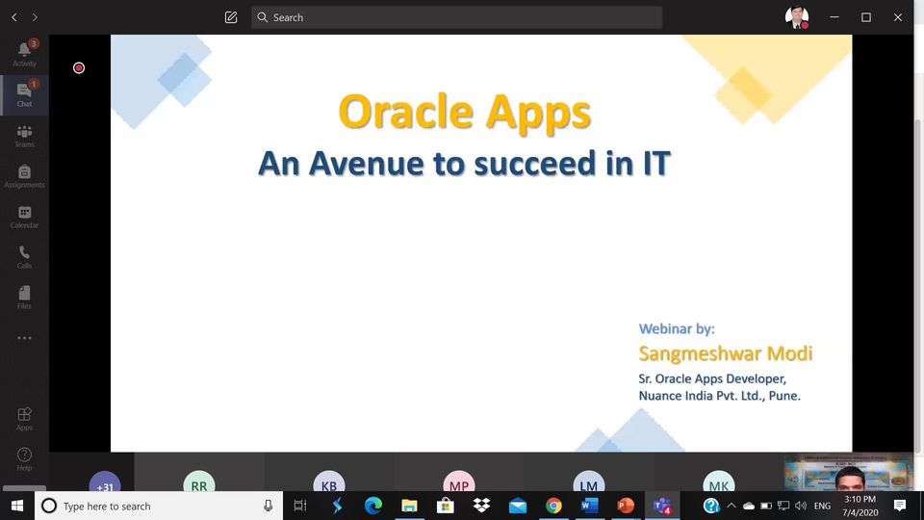Show the +31 additional participants
The width and height of the screenshot is (924, 520).
tap(105, 484)
